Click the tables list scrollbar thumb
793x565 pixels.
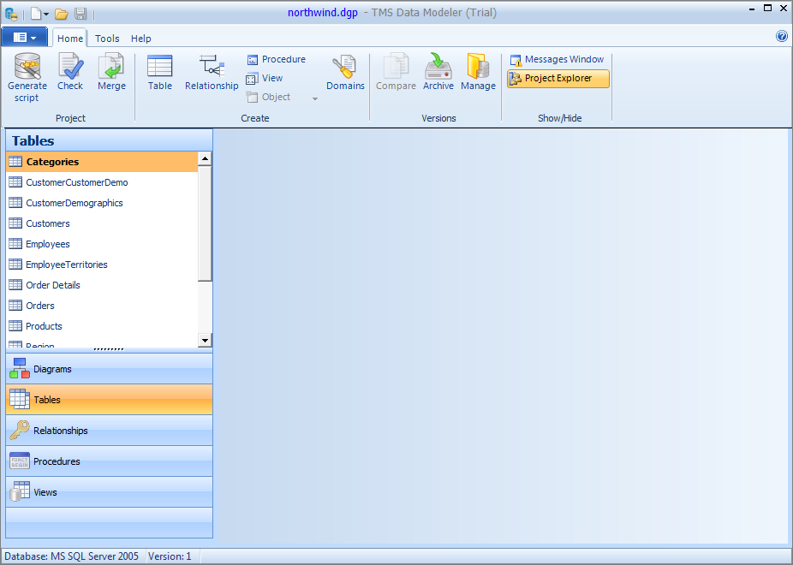pyautogui.click(x=205, y=223)
